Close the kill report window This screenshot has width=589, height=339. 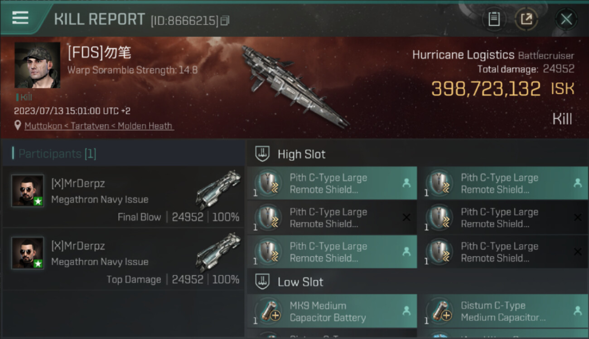point(566,19)
